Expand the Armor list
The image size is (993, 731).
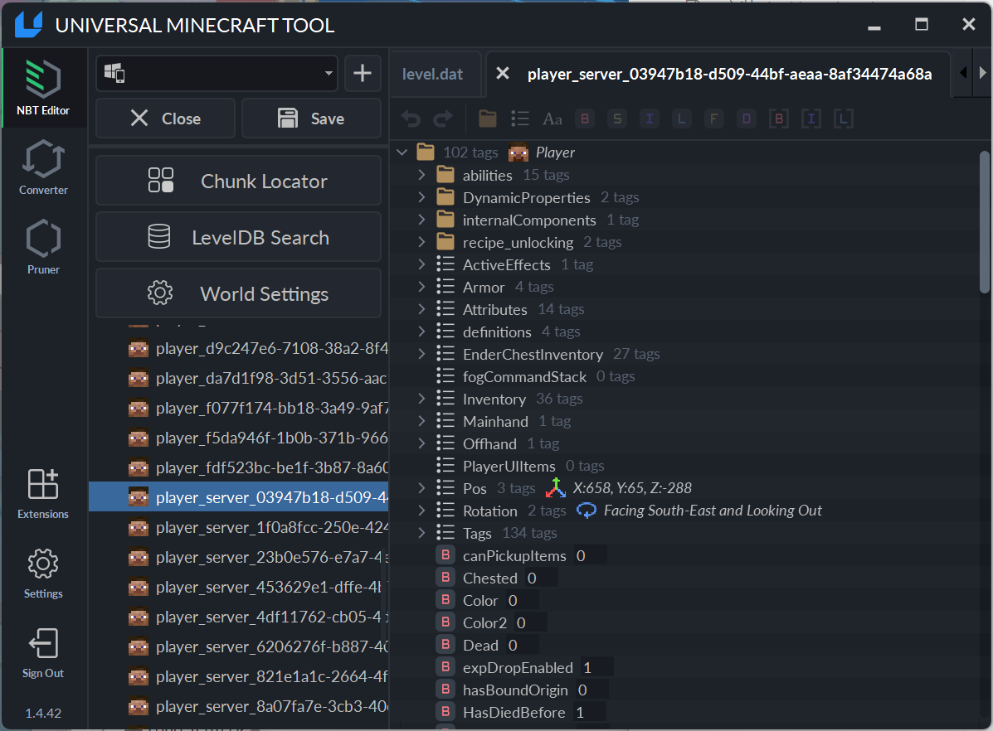click(421, 287)
